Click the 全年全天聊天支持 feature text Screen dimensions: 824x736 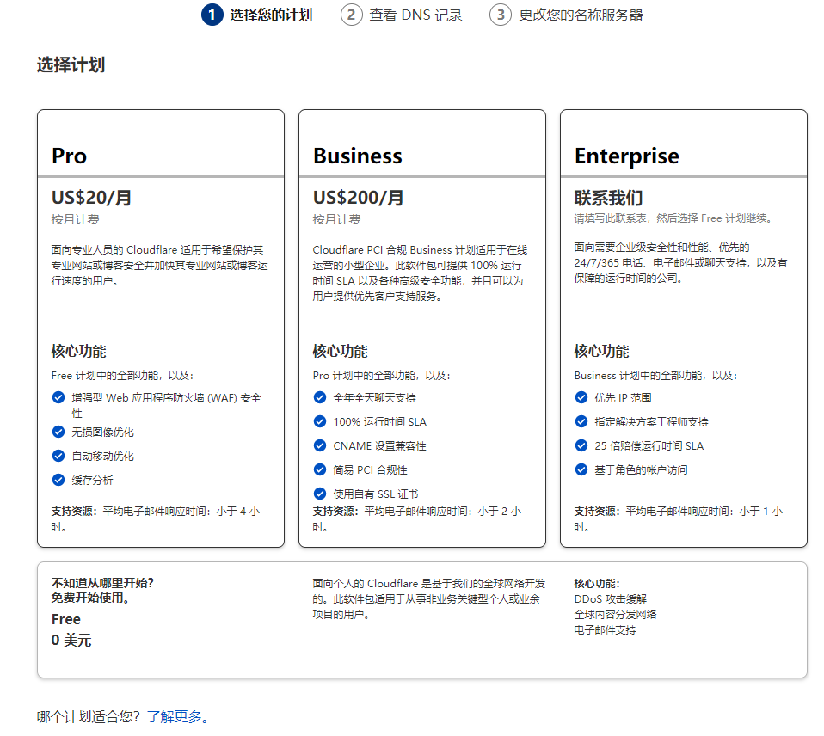pos(375,398)
